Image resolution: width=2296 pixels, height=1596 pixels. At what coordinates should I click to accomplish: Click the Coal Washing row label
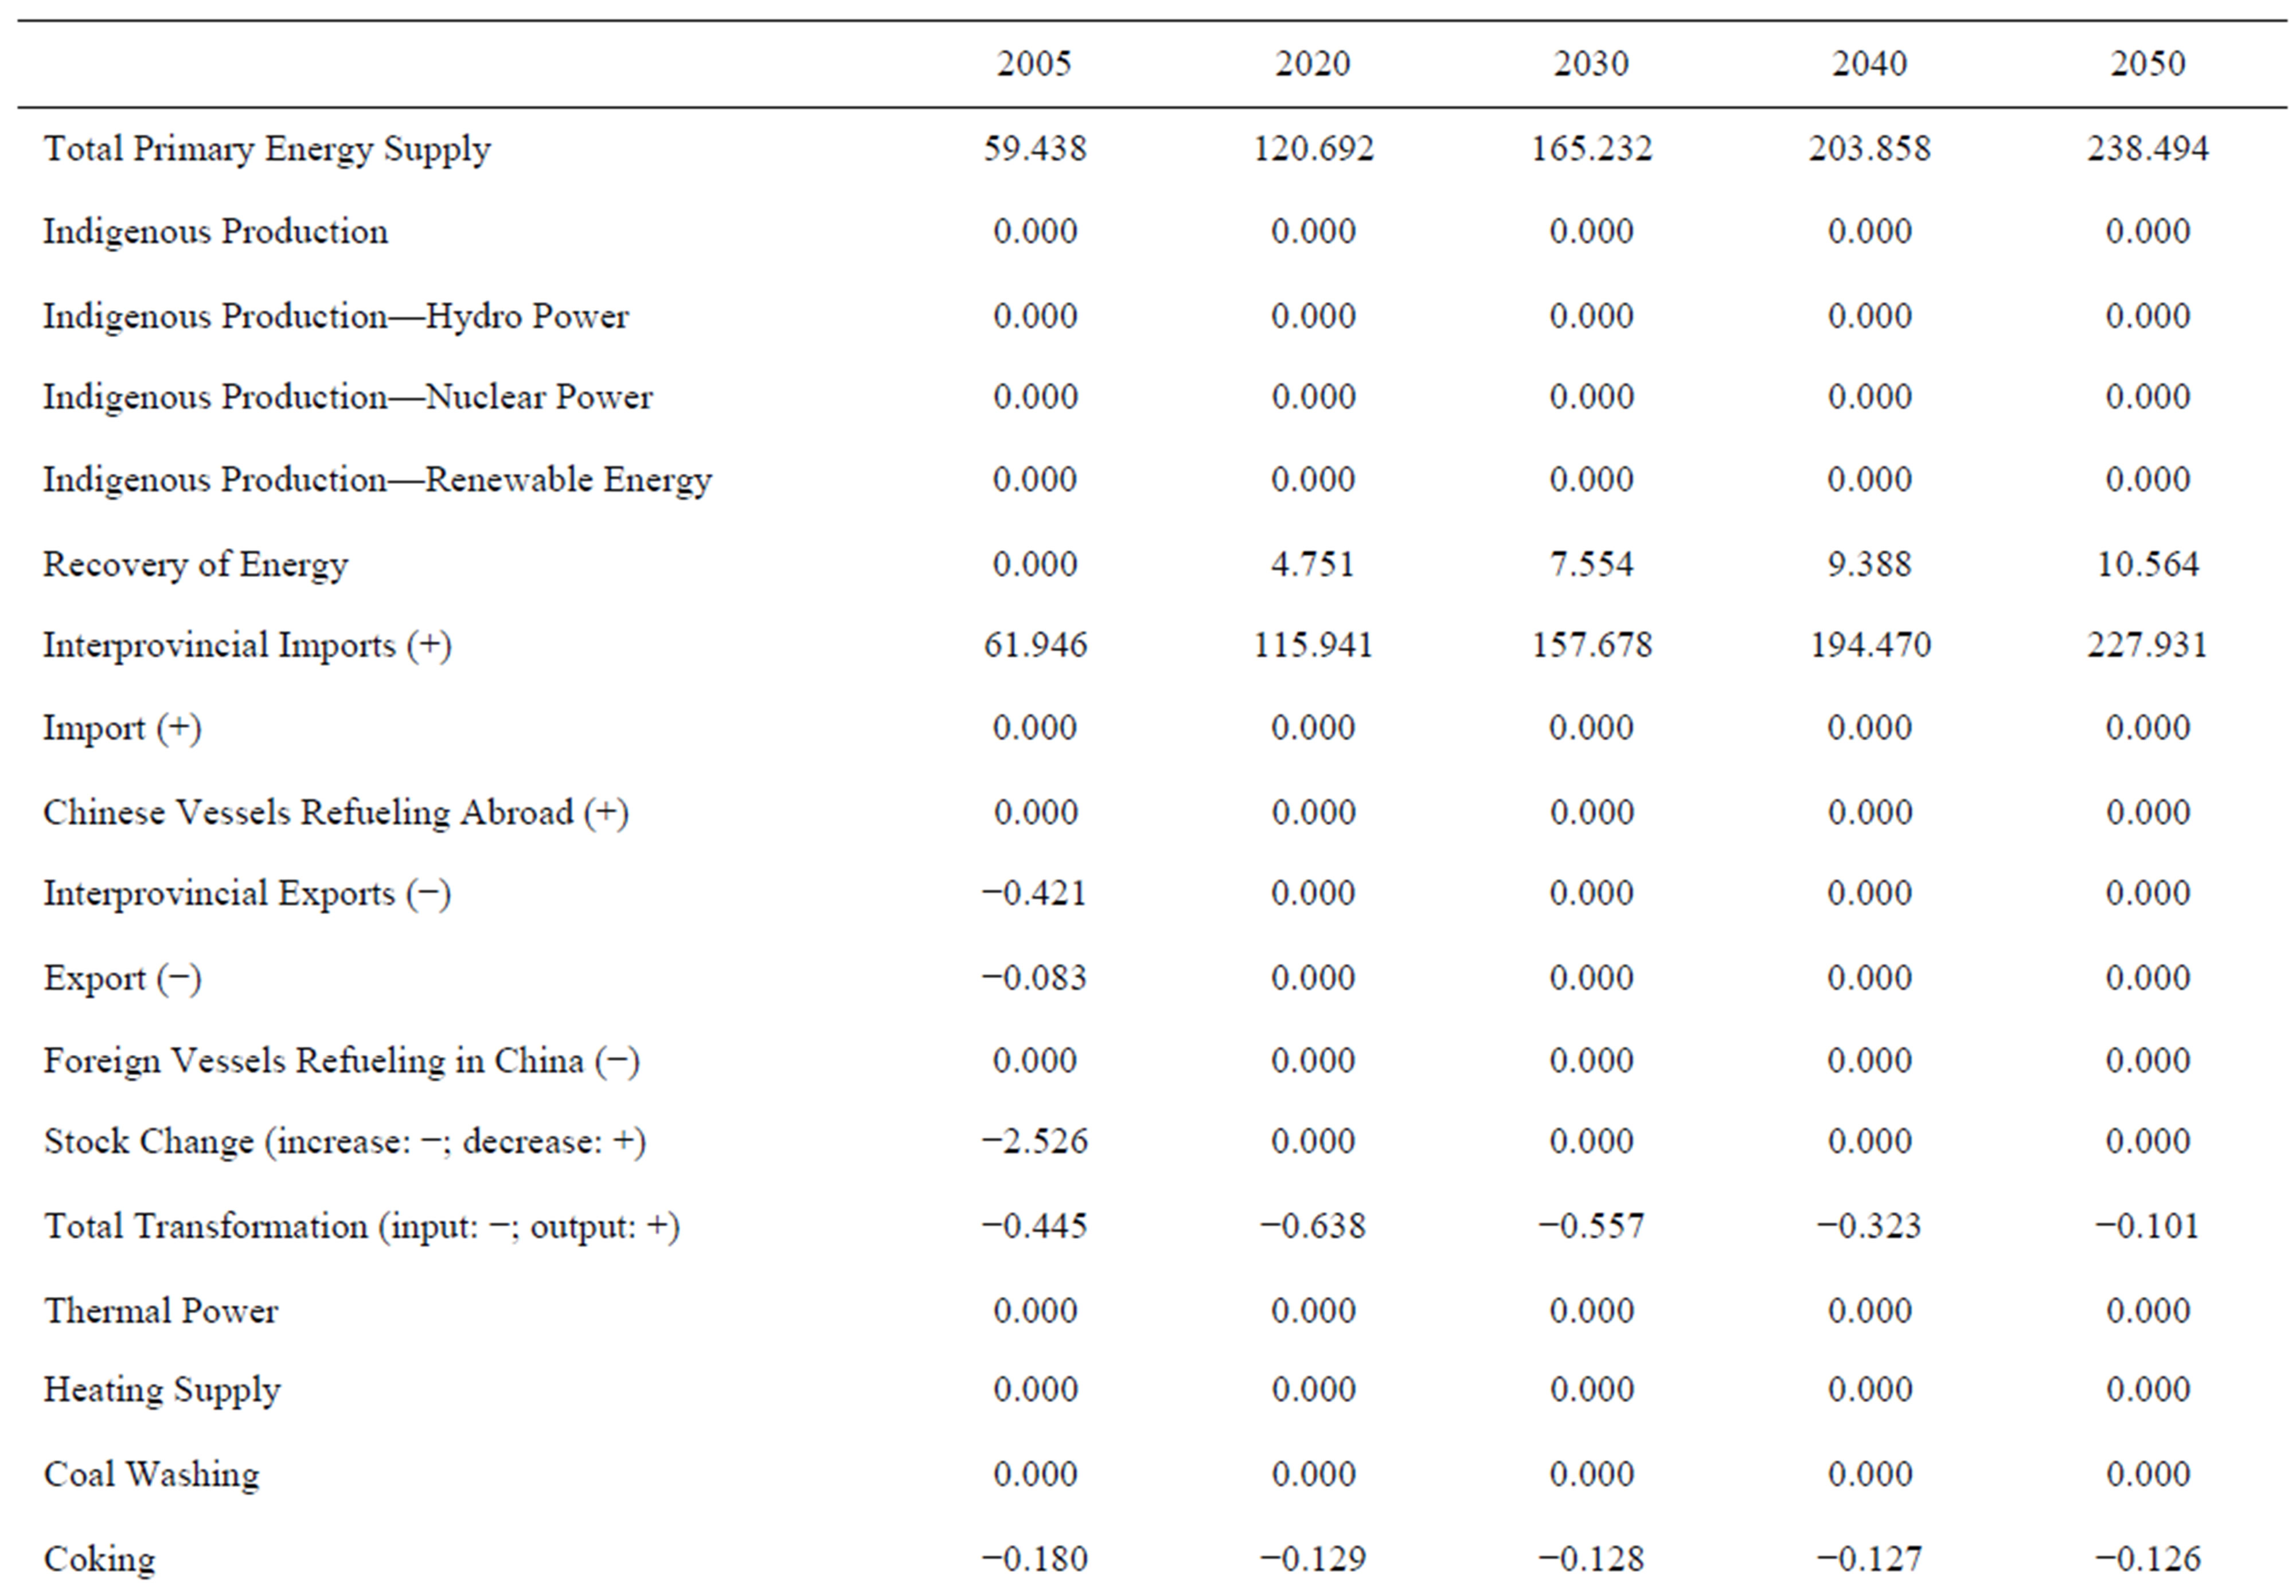click(x=151, y=1475)
